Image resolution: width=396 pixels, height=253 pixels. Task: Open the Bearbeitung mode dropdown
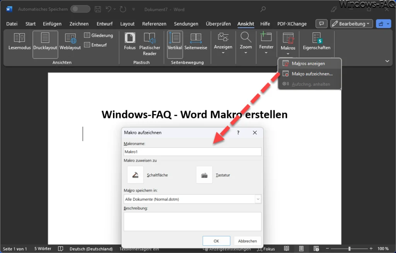[352, 24]
